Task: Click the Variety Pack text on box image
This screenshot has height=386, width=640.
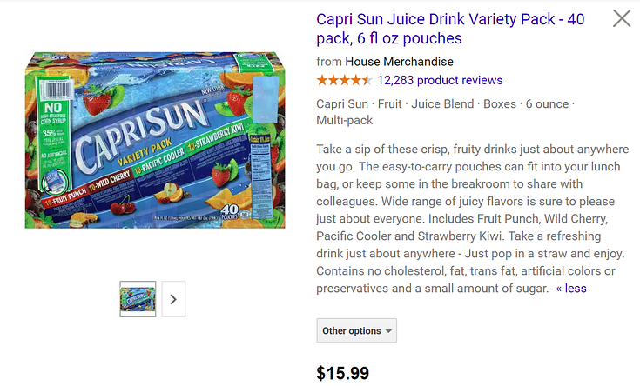Action: (x=145, y=152)
